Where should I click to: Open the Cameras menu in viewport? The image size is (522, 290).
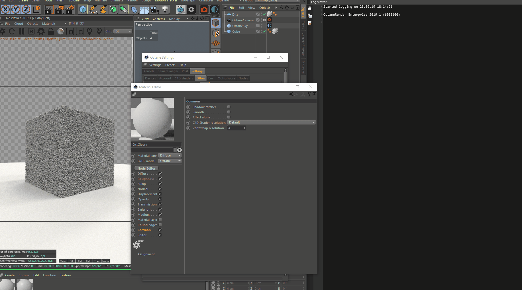(x=159, y=19)
